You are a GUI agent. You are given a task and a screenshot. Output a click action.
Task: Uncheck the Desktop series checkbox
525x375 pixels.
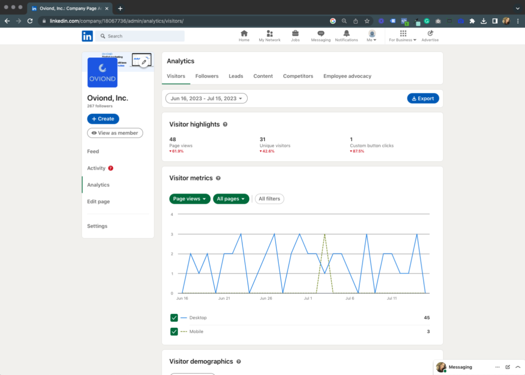174,318
